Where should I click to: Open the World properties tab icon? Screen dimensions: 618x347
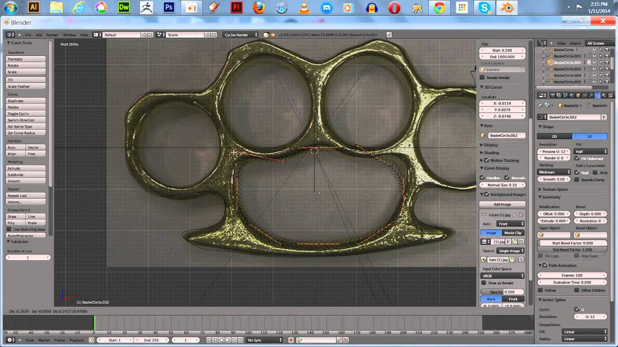[572, 95]
